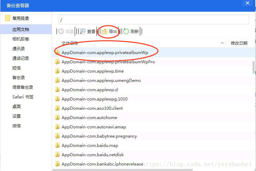The width and height of the screenshot is (256, 171).
Task: Switch to 通讯录 category
Action: coord(19,49)
